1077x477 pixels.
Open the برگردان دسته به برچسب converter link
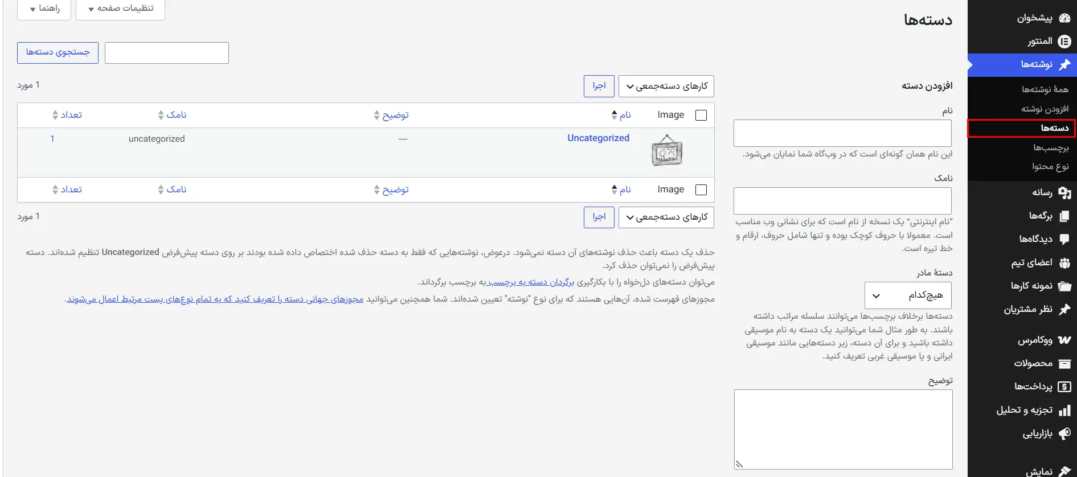coord(530,282)
